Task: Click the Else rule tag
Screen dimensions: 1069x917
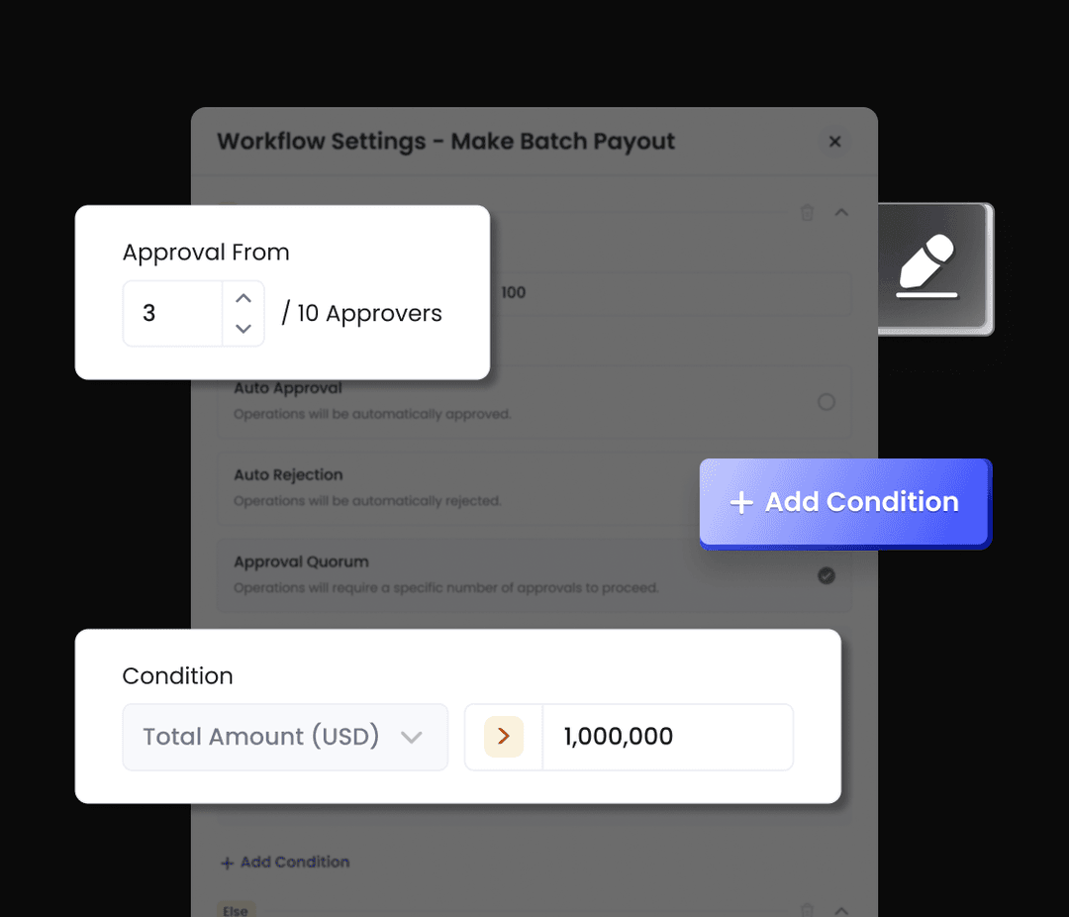Action: [x=236, y=910]
